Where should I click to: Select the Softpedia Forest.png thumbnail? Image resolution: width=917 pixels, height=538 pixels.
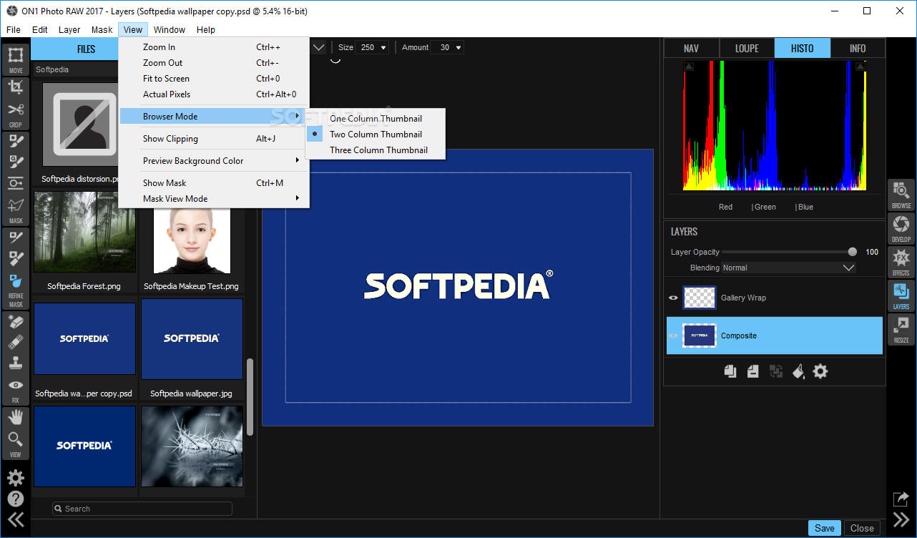(84, 233)
